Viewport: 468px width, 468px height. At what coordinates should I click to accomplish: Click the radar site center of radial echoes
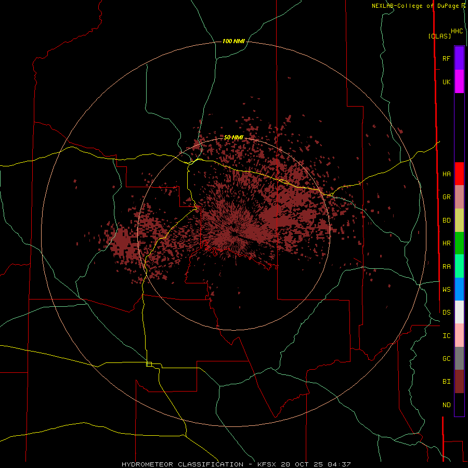(234, 233)
